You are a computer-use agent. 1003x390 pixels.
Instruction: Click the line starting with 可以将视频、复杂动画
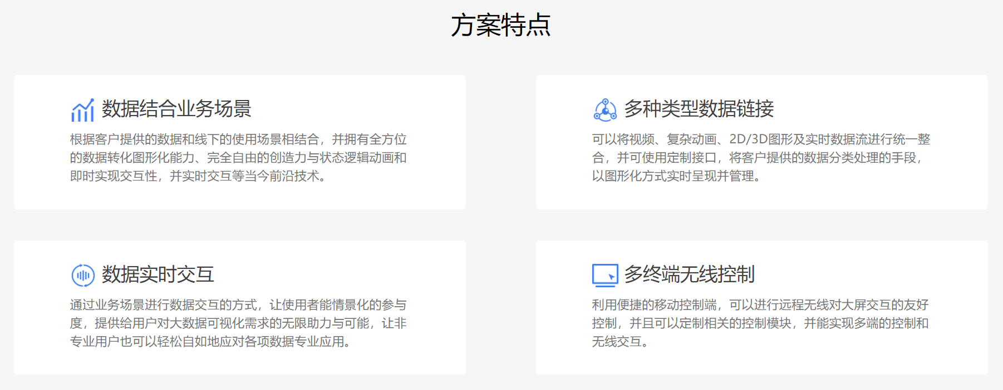[x=761, y=139]
